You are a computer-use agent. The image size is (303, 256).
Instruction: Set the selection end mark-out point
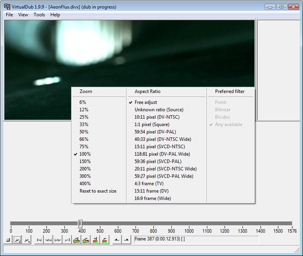coord(126,240)
